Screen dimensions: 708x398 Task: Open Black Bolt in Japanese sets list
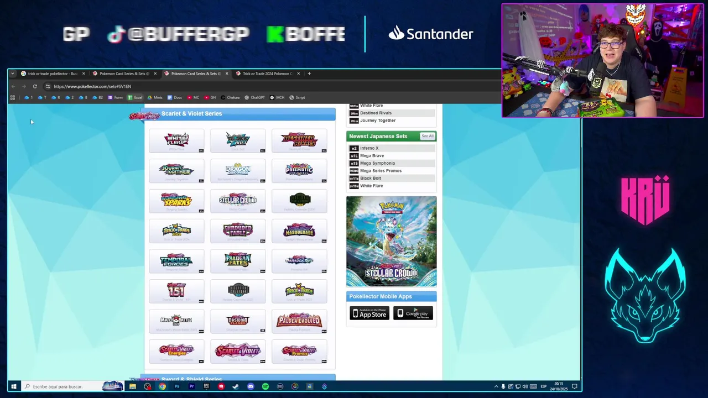pos(370,179)
